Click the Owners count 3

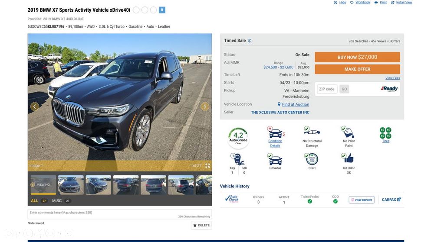pyautogui.click(x=258, y=202)
